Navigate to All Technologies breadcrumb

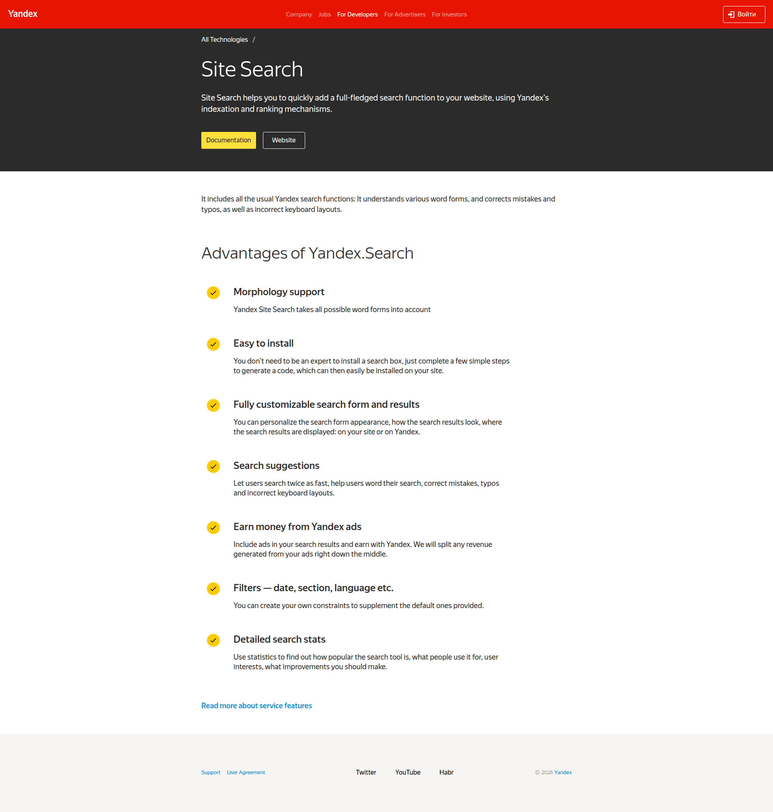coord(225,39)
